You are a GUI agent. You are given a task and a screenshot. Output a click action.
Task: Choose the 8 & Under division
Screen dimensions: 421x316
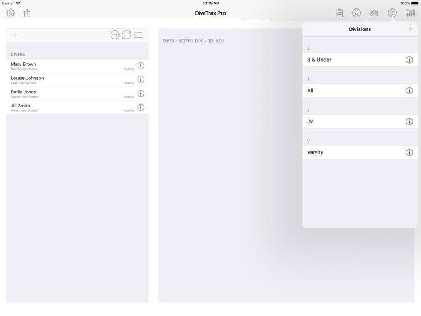tap(360, 60)
